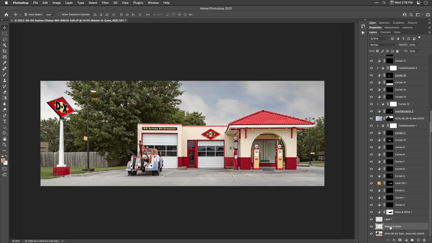Open the Layers panel flyout menu

click(x=429, y=32)
